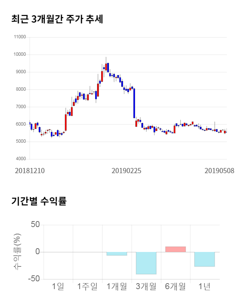Screen dimensions: 238x301
Task: Click the large blue 3개월 negative return bar
Action: pos(146,263)
